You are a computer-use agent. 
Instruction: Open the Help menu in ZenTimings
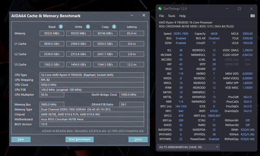[x=182, y=16]
